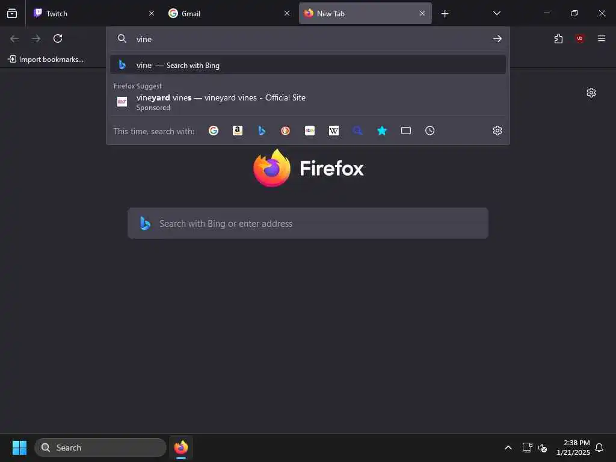
Task: Search this time with eBay
Action: click(x=310, y=131)
